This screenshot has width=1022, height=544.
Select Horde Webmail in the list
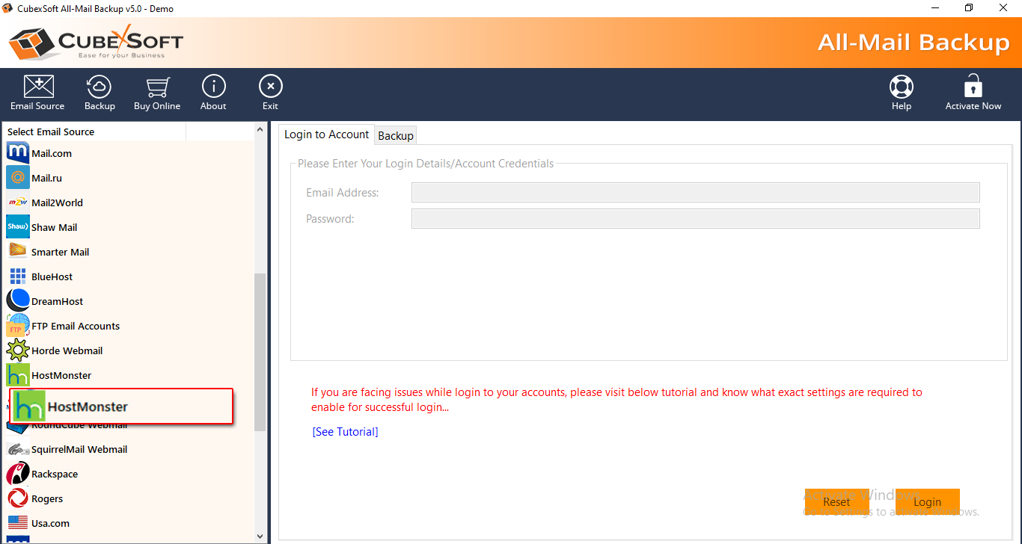[67, 350]
